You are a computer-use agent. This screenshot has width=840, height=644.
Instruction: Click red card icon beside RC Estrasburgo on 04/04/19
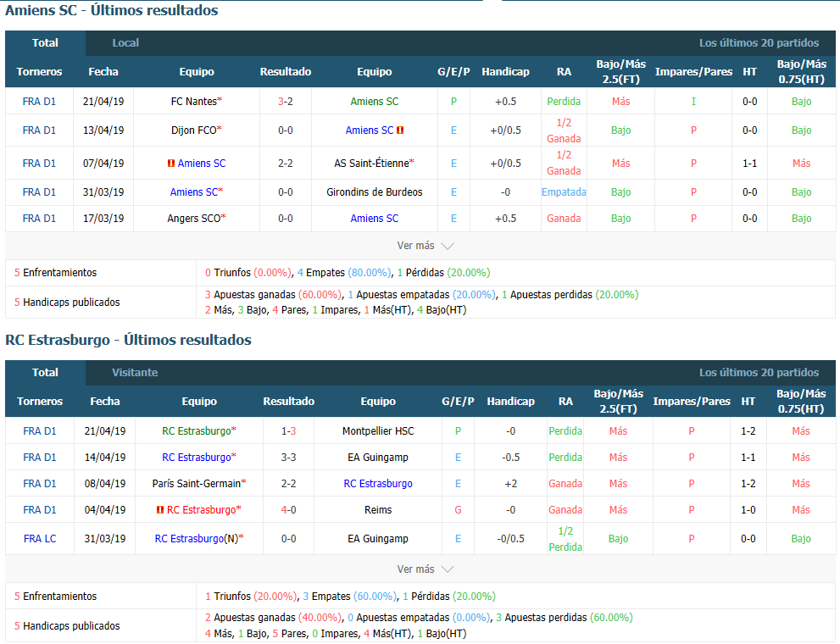(x=159, y=510)
